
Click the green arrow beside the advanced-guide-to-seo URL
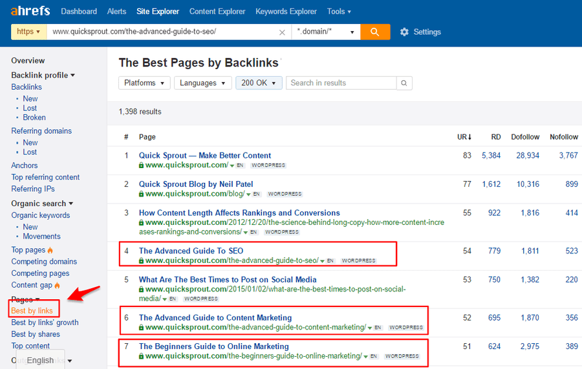pos(322,261)
